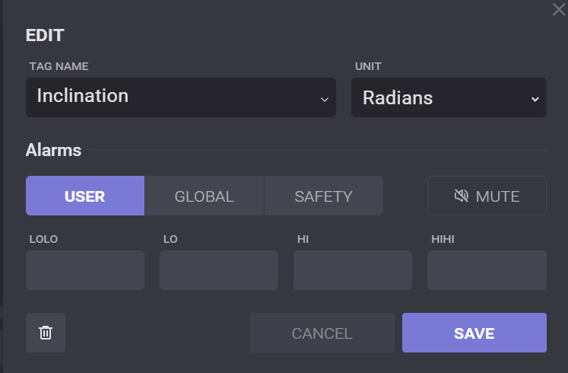Screen dimensions: 568x373
Task: Switch to the GLOBAL alarm tab
Action: click(204, 196)
